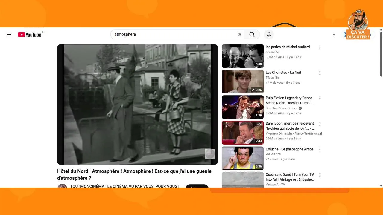383x215 pixels.
Task: Start voice search with the microphone icon
Action: point(269,34)
